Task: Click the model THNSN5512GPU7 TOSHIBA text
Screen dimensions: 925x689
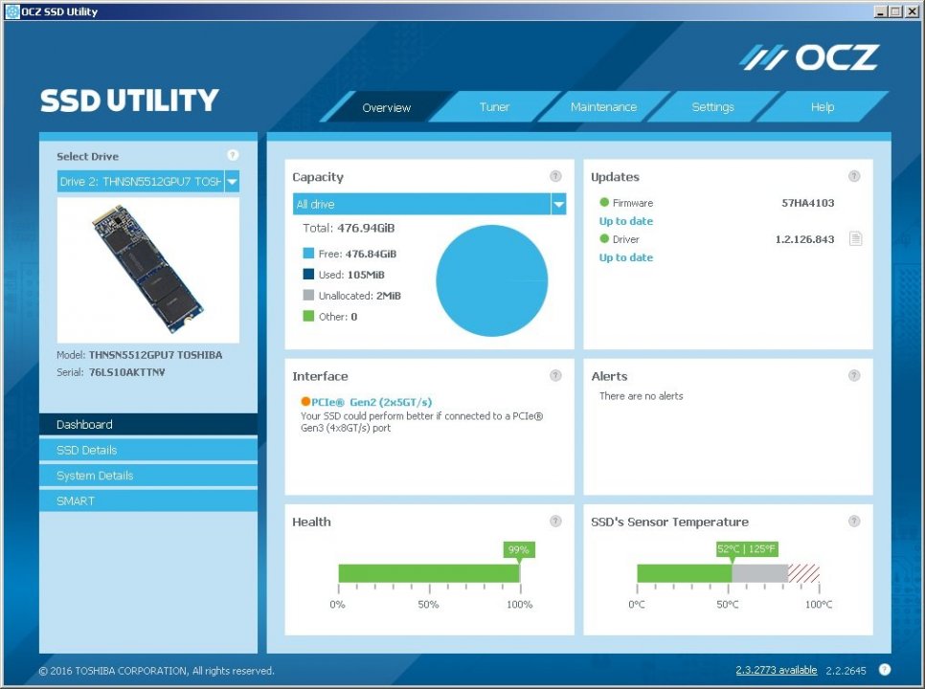Action: click(156, 355)
